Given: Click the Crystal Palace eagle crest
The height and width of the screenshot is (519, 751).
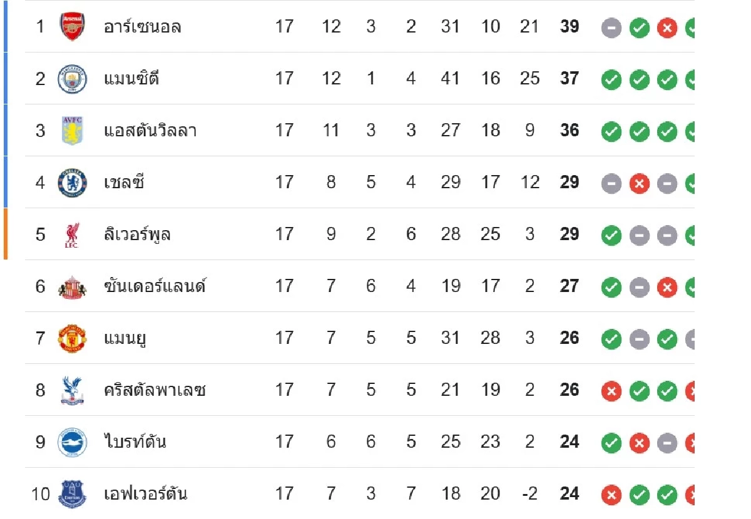Looking at the screenshot, I should pos(71,391).
